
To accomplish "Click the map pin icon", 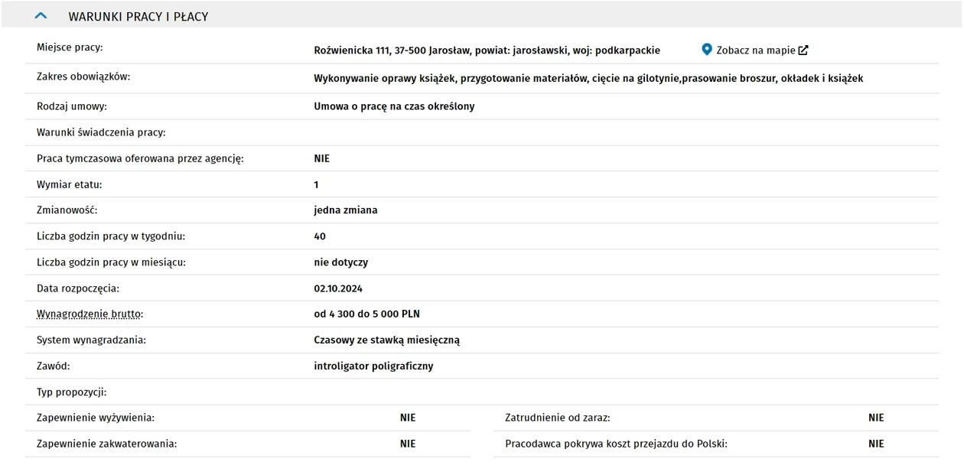I will coord(707,50).
